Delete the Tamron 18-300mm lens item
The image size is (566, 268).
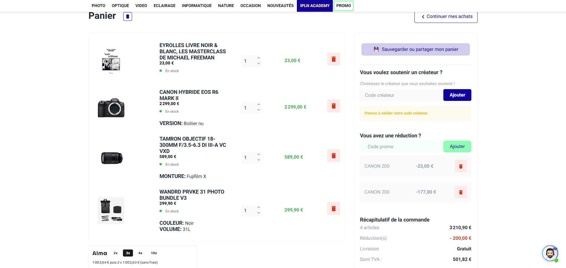pos(333,156)
